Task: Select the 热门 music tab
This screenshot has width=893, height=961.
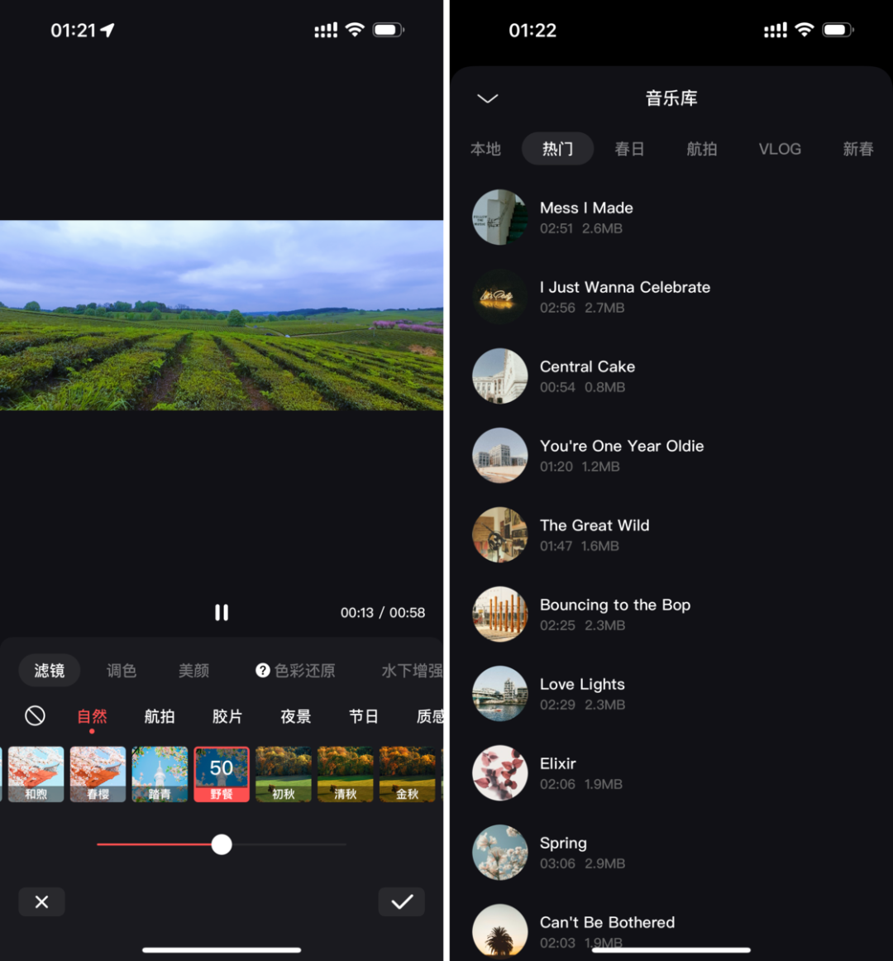Action: click(557, 149)
